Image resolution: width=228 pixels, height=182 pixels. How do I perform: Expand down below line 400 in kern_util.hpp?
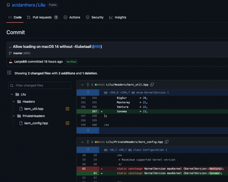(x=88, y=130)
